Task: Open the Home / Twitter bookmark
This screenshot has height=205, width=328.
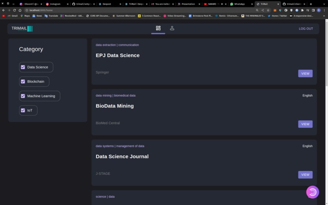Action: click(277, 16)
